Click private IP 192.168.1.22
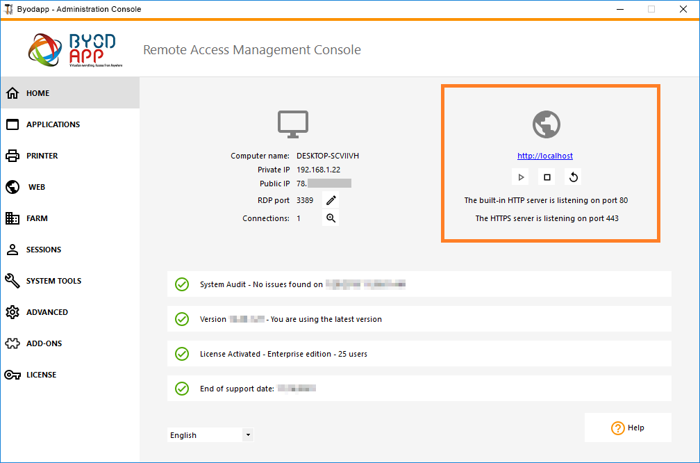This screenshot has height=463, width=700. coord(318,170)
